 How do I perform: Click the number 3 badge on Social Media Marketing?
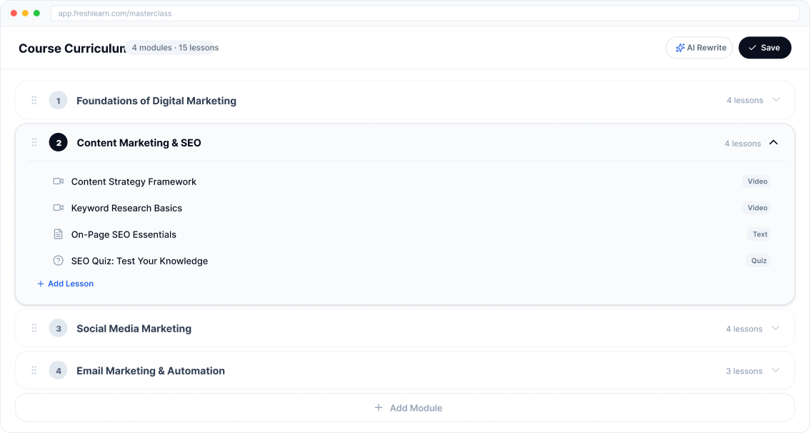[x=58, y=328]
